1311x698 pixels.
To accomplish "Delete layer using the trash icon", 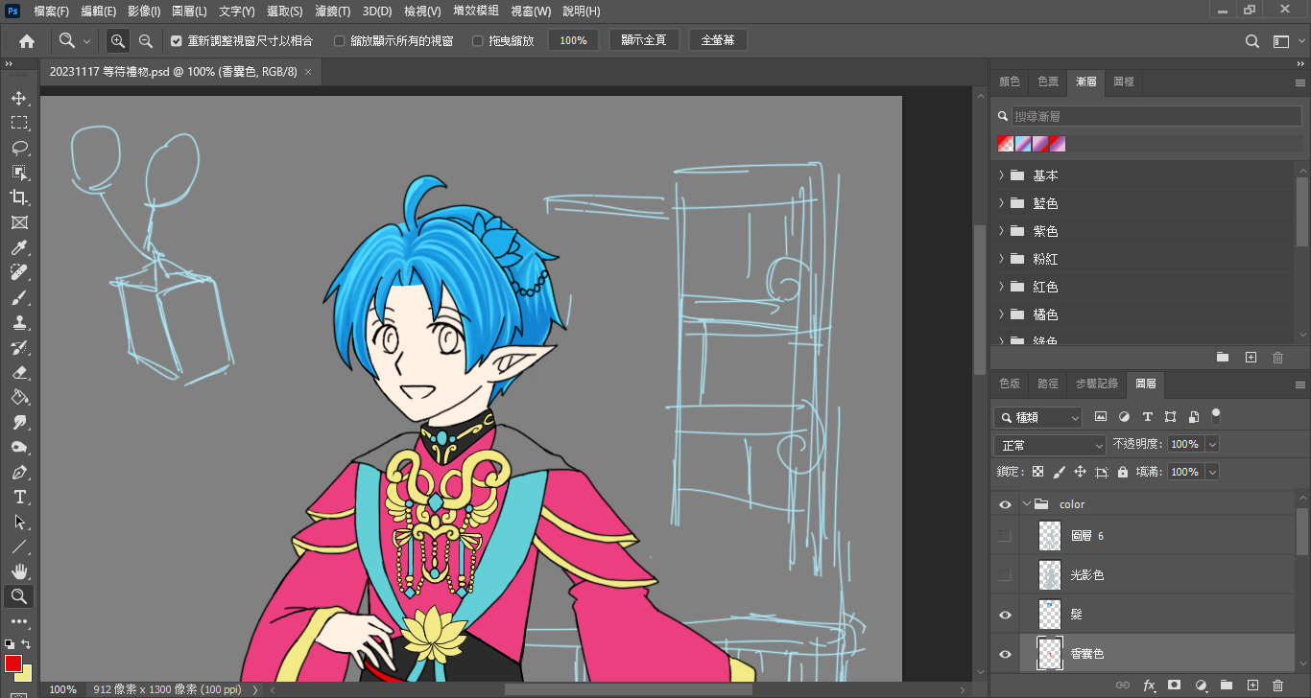I will pos(1277,686).
